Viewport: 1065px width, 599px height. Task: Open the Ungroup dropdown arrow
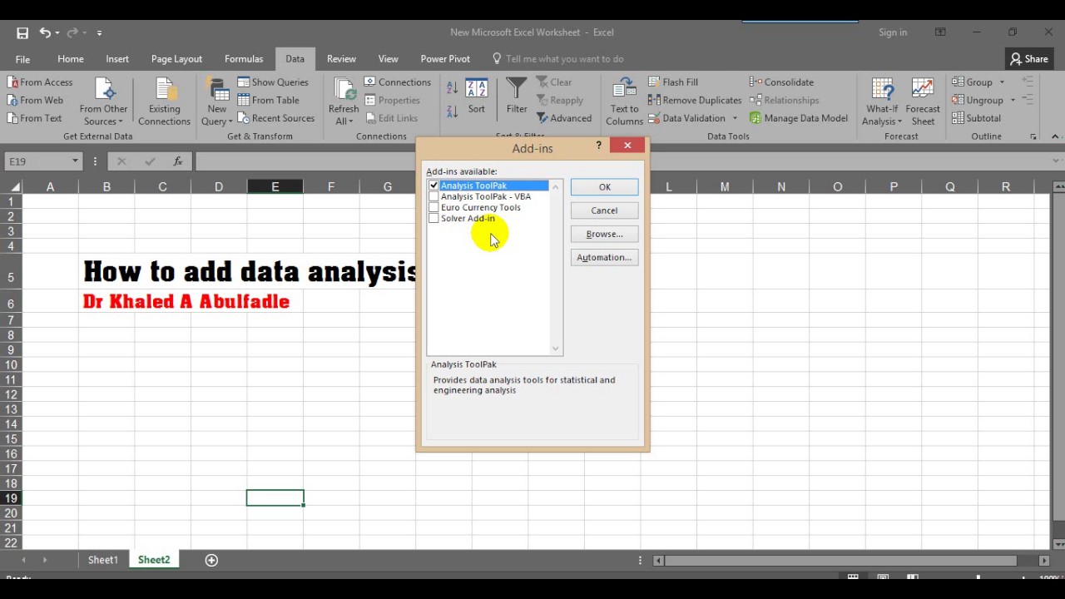click(x=1013, y=101)
